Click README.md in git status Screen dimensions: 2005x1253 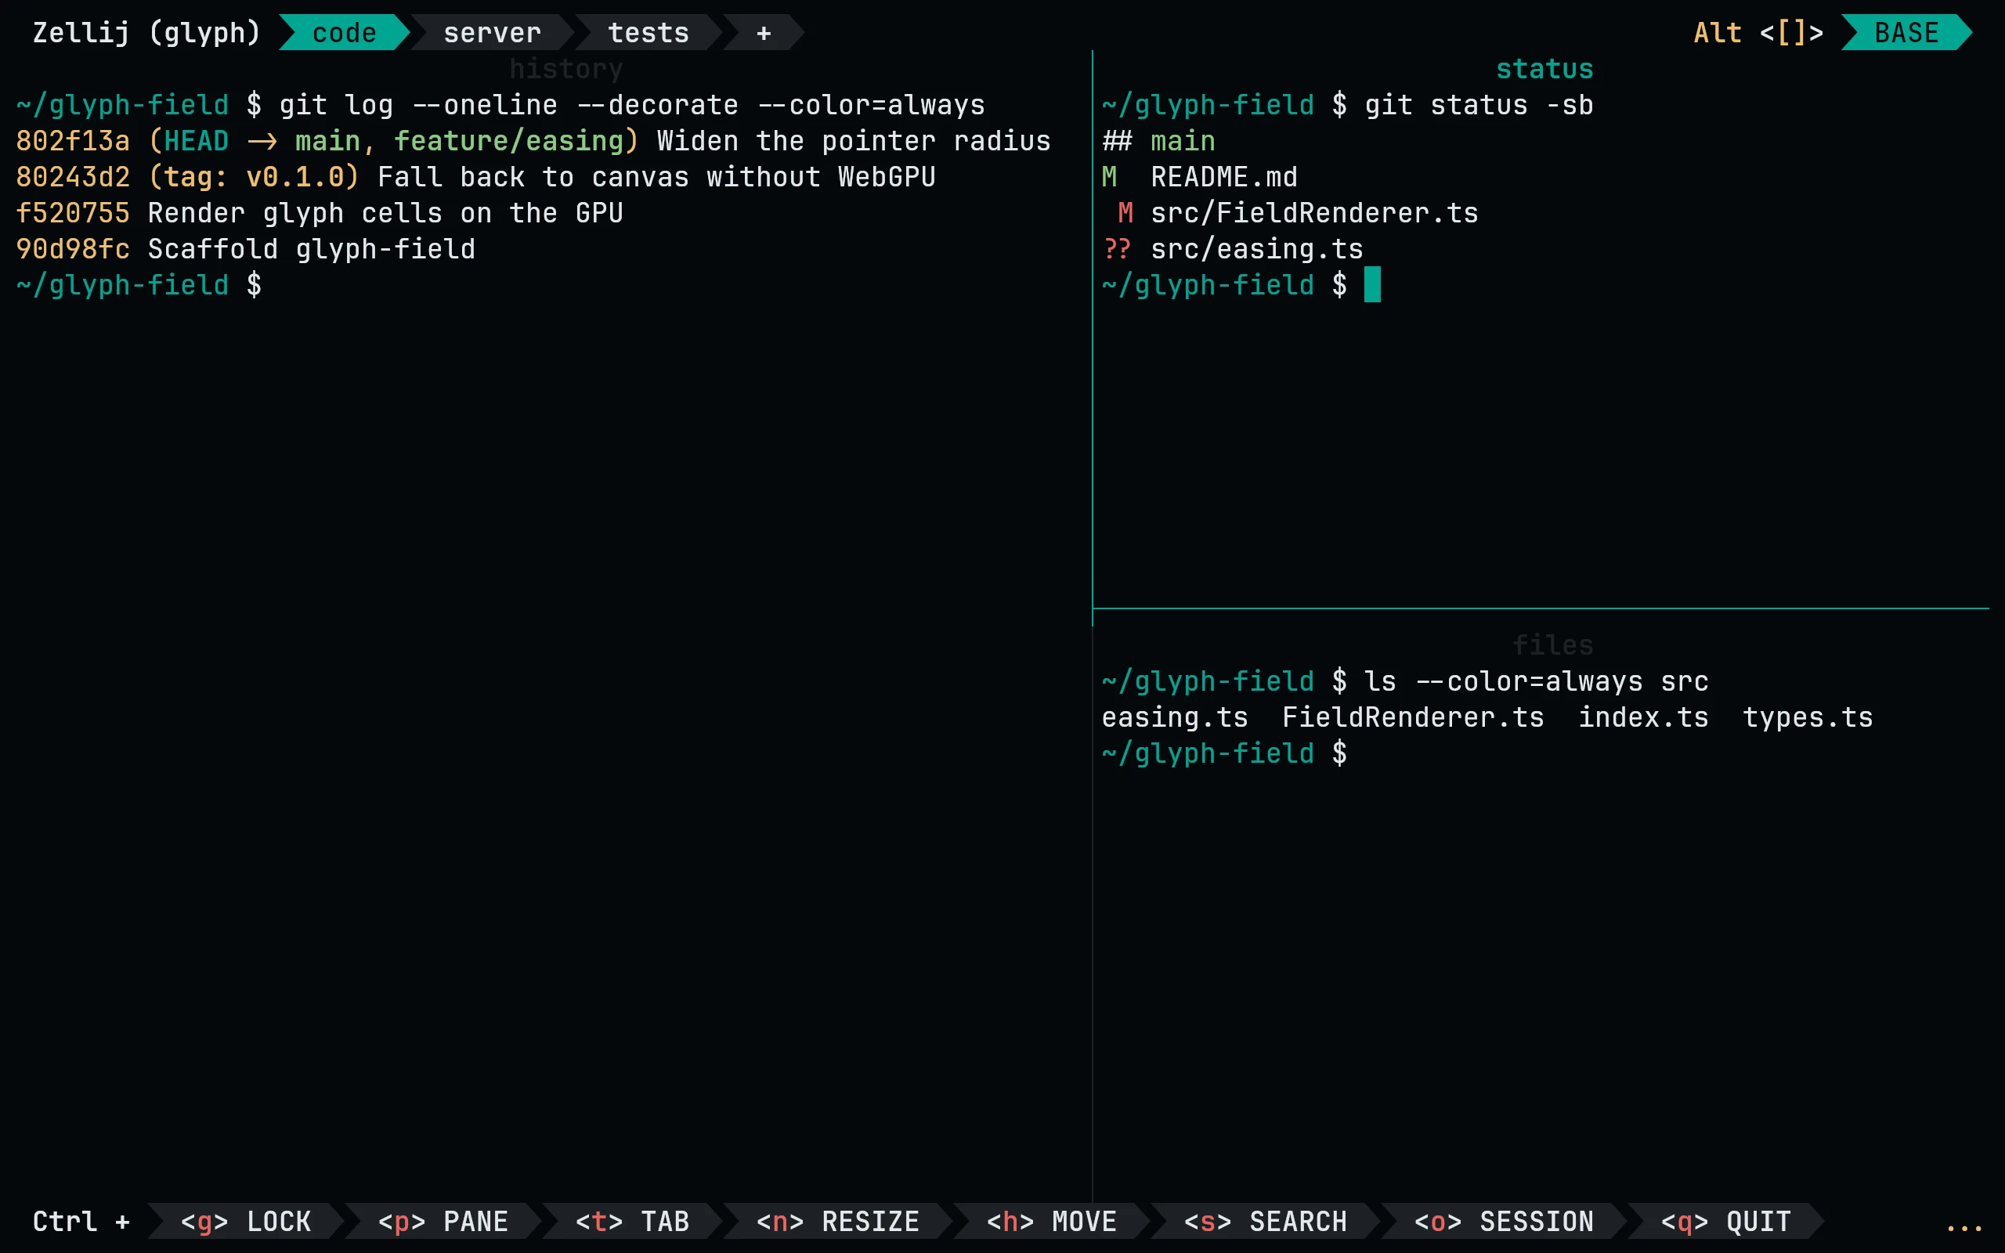(1223, 176)
